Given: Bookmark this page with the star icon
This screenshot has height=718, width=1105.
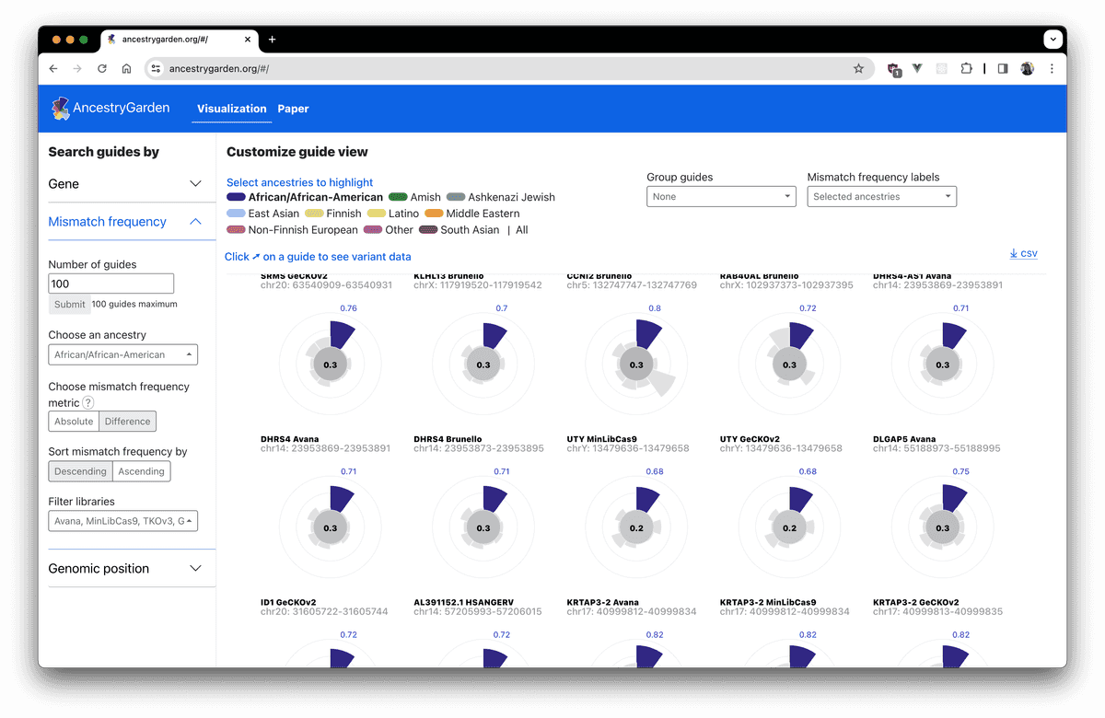Looking at the screenshot, I should (858, 68).
